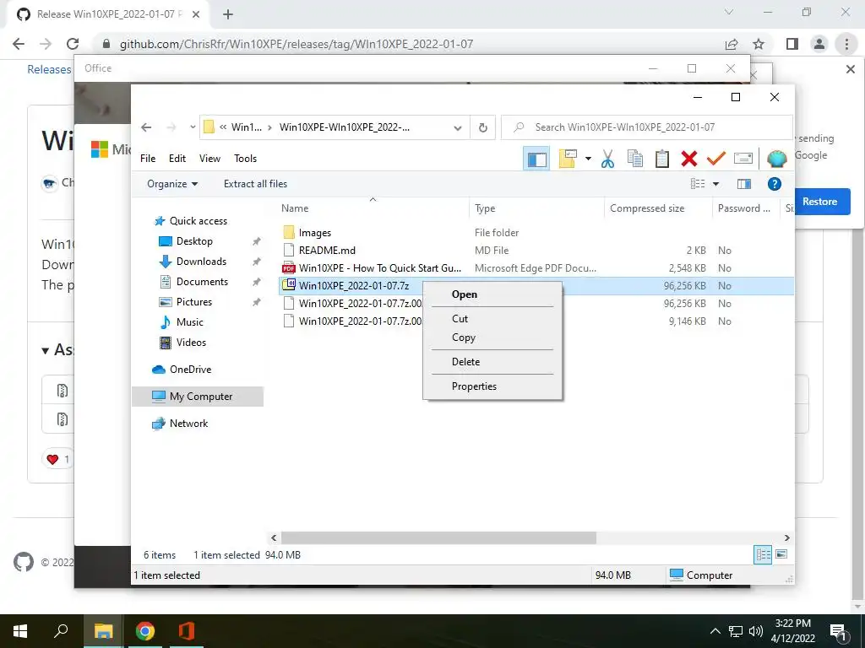Bookmark this page star icon in Chrome
The height and width of the screenshot is (648, 865).
[x=759, y=44]
